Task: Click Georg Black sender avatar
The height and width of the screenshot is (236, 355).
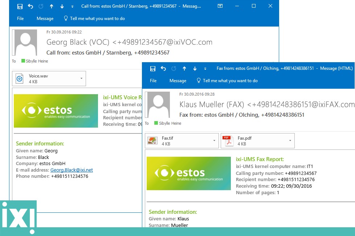Action: 24,43
